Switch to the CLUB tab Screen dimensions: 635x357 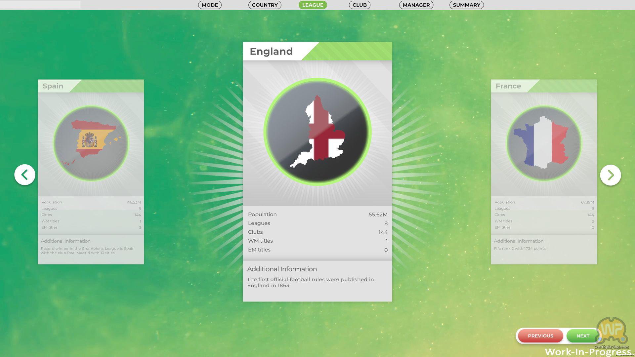(360, 5)
